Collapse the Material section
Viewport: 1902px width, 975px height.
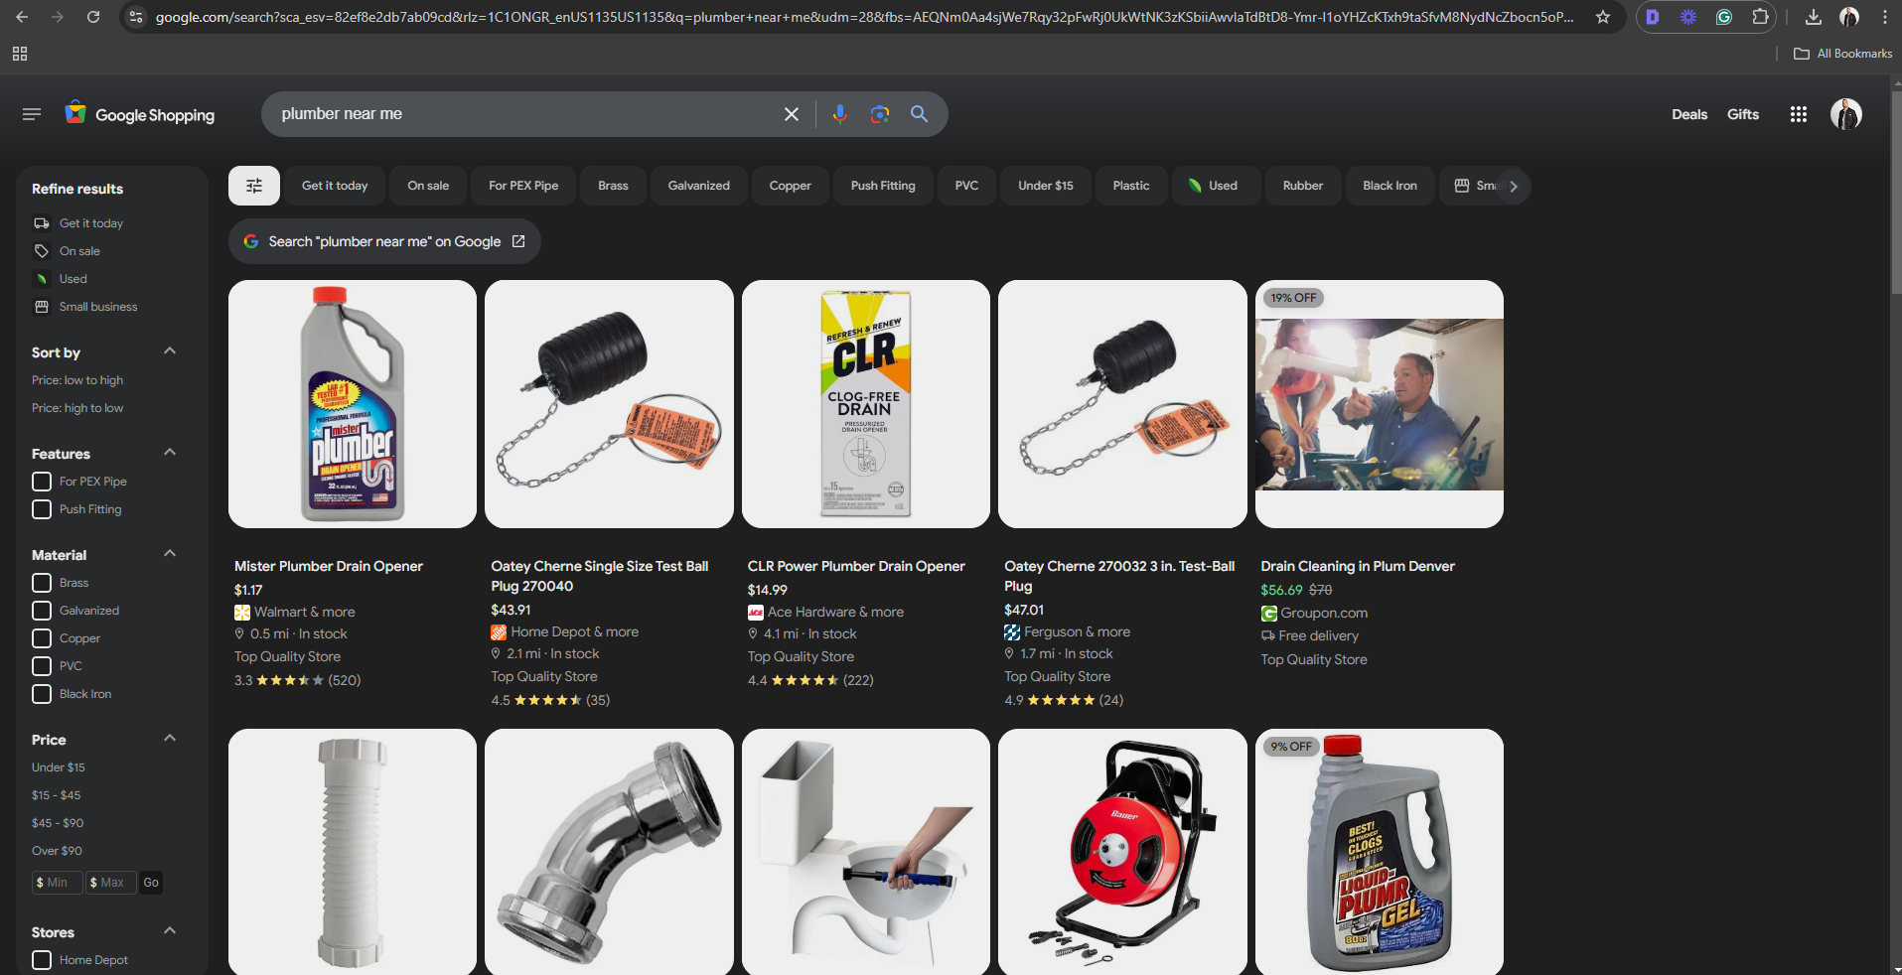point(170,554)
